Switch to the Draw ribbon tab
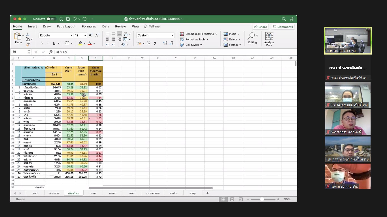The height and width of the screenshot is (217, 387). [47, 26]
